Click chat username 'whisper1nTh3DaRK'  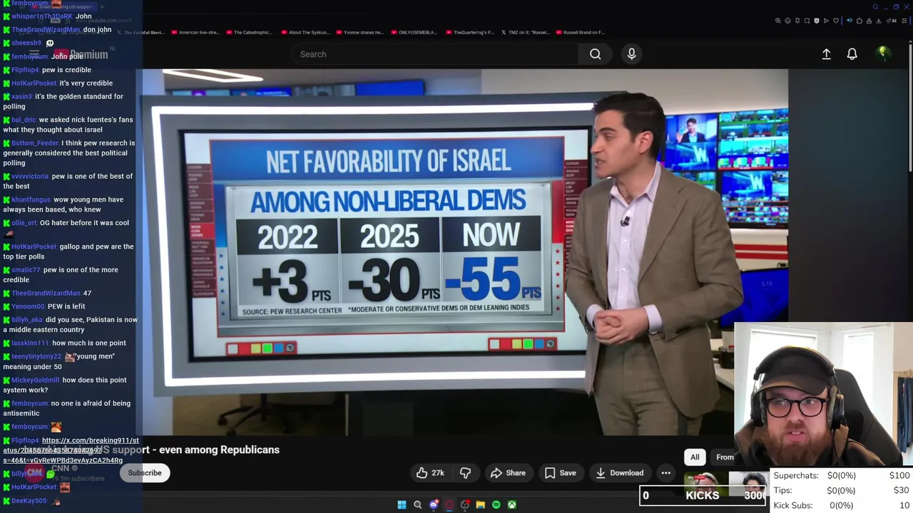point(42,16)
